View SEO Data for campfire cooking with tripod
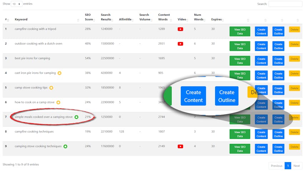The width and height of the screenshot is (305, 171). [240, 31]
